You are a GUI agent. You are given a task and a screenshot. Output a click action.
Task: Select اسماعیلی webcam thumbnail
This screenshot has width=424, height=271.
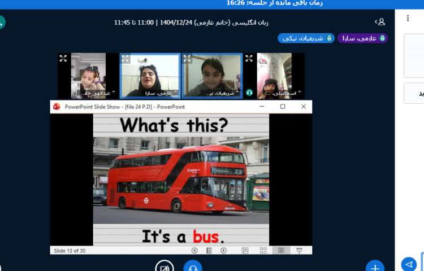(x=274, y=76)
